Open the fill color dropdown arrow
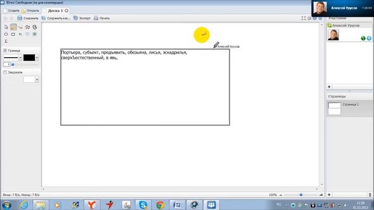The width and height of the screenshot is (374, 210). [37, 79]
